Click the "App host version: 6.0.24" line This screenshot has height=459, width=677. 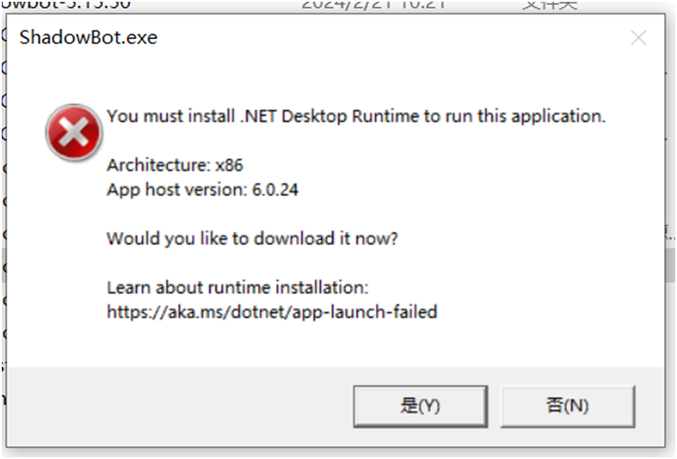[x=202, y=190]
